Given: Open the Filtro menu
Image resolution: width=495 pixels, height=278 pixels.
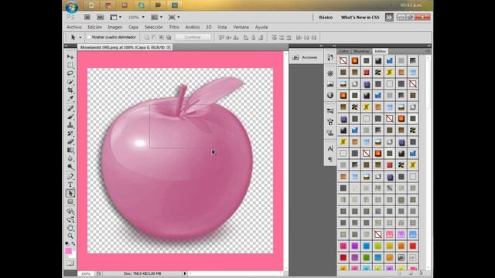Looking at the screenshot, I should click(x=174, y=27).
